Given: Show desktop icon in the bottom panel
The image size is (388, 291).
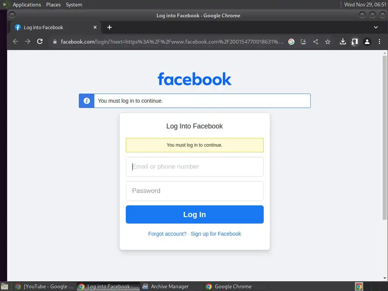Looking at the screenshot, I should coord(5,286).
